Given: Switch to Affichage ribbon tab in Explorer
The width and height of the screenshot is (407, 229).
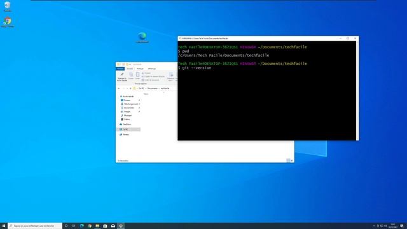Looking at the screenshot, I should pyautogui.click(x=152, y=69).
